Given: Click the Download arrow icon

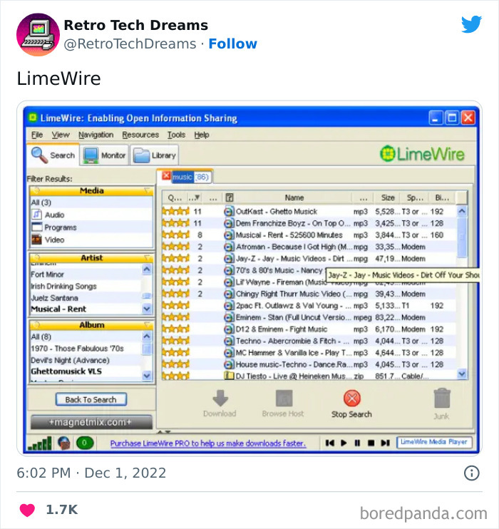Looking at the screenshot, I should [220, 399].
